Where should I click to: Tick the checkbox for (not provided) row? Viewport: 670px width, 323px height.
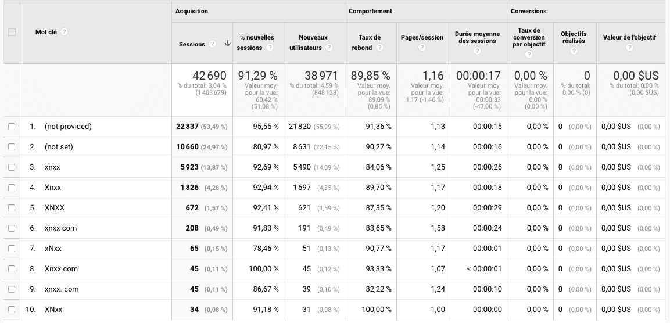pos(12,127)
